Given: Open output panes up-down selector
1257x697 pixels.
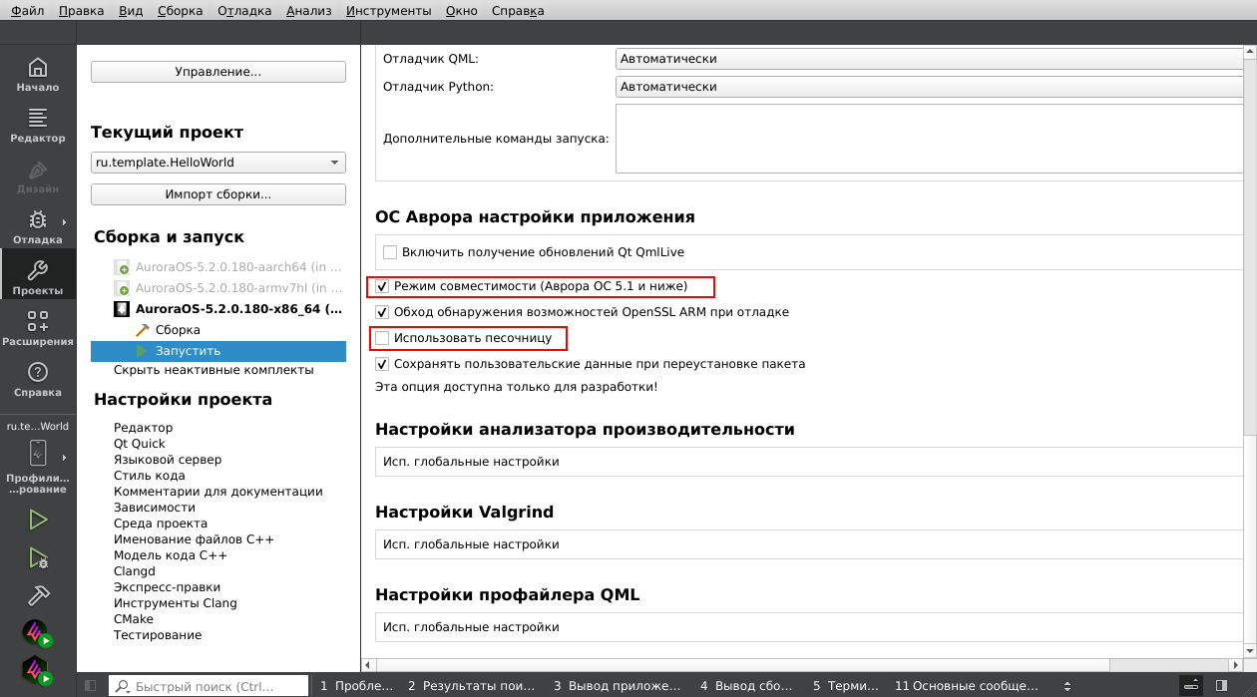Looking at the screenshot, I should pos(1067,686).
